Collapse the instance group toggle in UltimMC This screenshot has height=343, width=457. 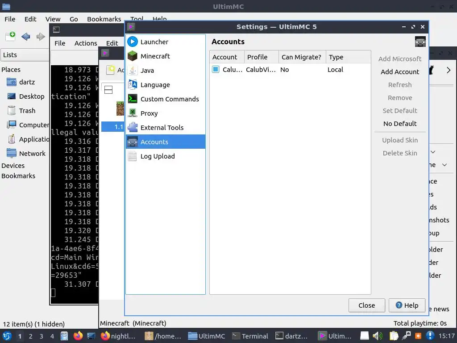[x=108, y=90]
